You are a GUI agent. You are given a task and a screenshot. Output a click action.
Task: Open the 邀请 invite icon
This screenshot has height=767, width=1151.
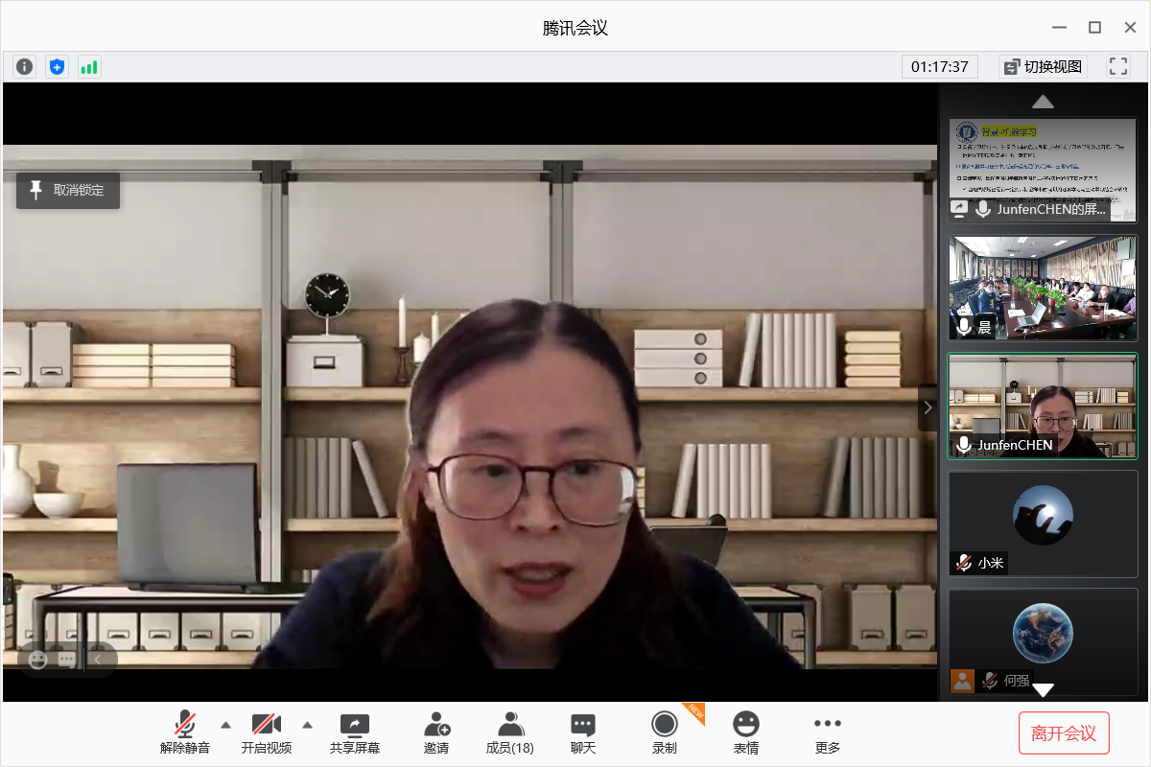[x=436, y=733]
